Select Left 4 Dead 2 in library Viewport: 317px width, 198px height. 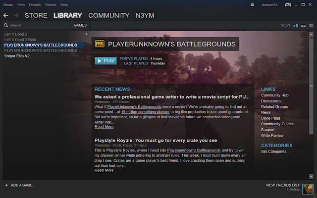(x=16, y=34)
